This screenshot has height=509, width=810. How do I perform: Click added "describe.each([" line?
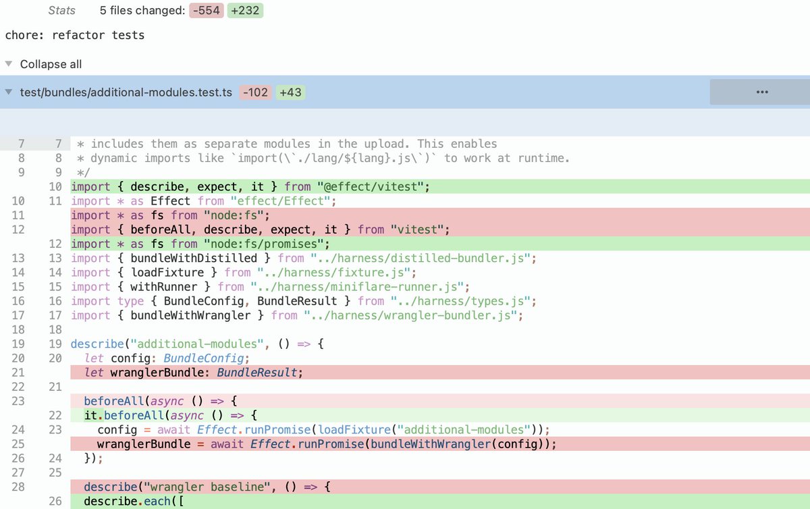(x=440, y=502)
